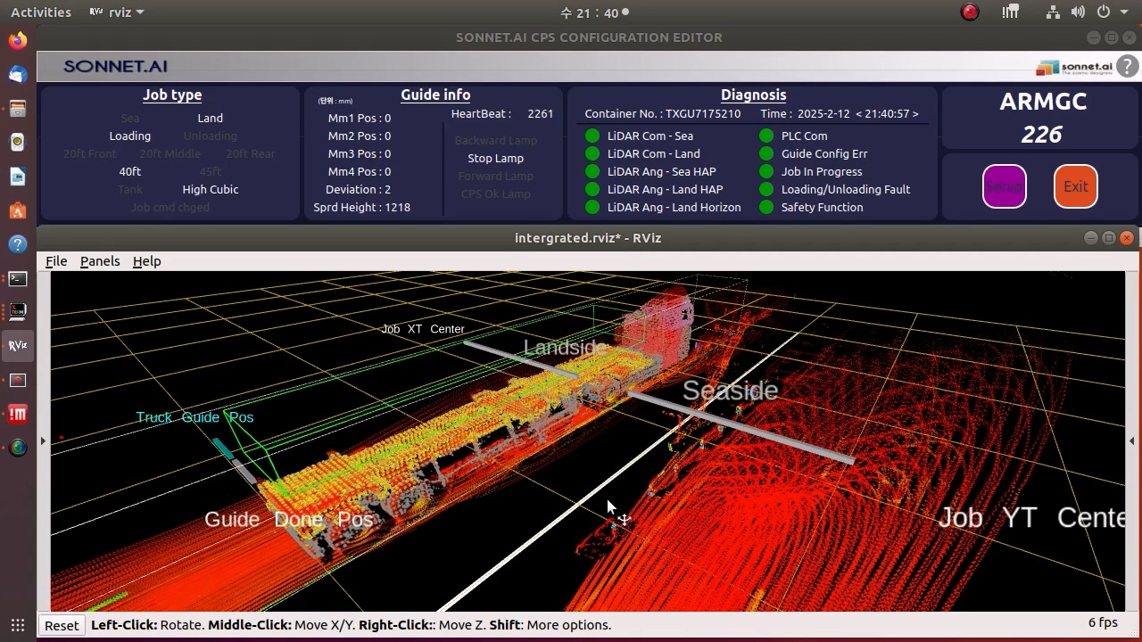Expand the rviz app menu in top bar
Viewport: 1142px width, 642px height.
point(117,12)
